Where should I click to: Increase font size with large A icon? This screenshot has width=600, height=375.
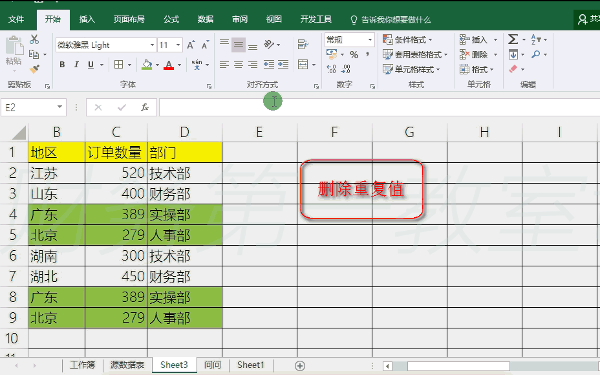pyautogui.click(x=191, y=45)
